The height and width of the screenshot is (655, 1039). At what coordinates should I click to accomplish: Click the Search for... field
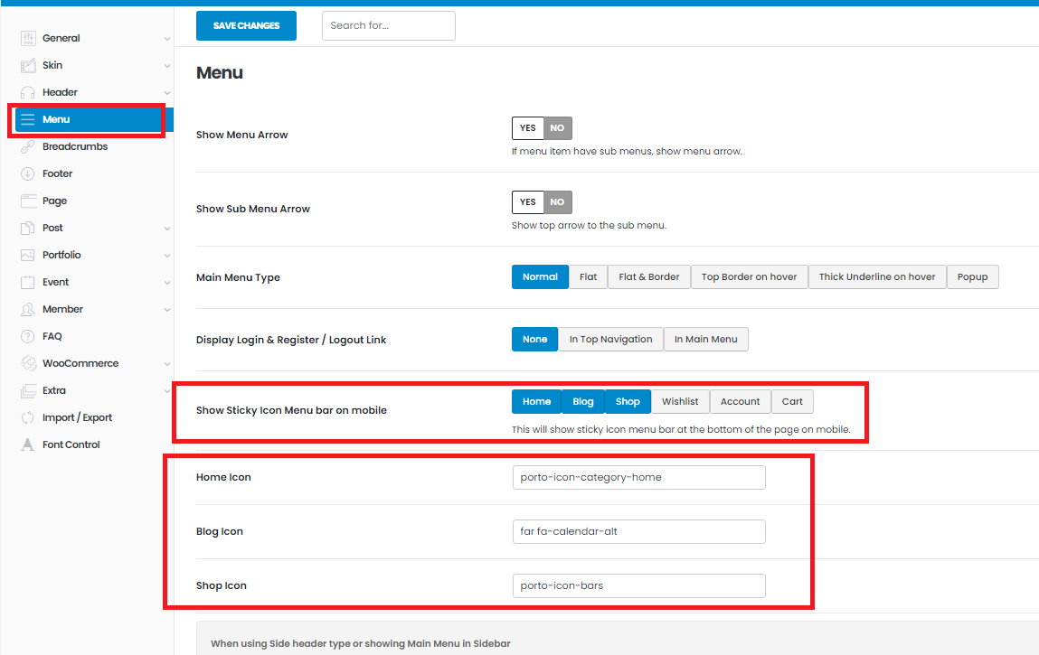pos(388,26)
